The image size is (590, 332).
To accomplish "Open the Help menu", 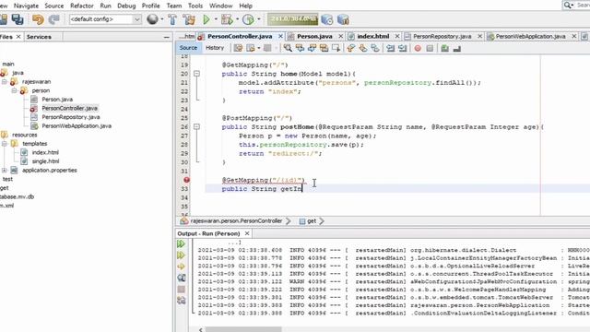I will pyautogui.click(x=246, y=6).
